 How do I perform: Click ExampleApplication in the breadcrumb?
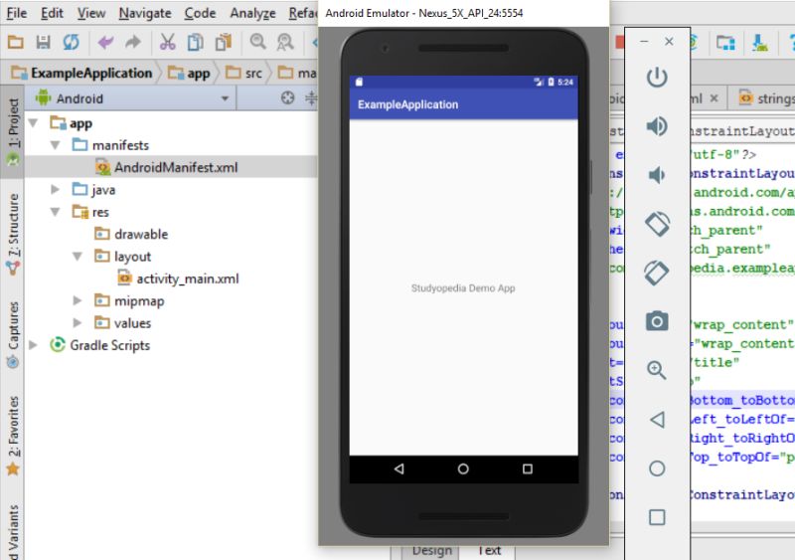pos(81,74)
